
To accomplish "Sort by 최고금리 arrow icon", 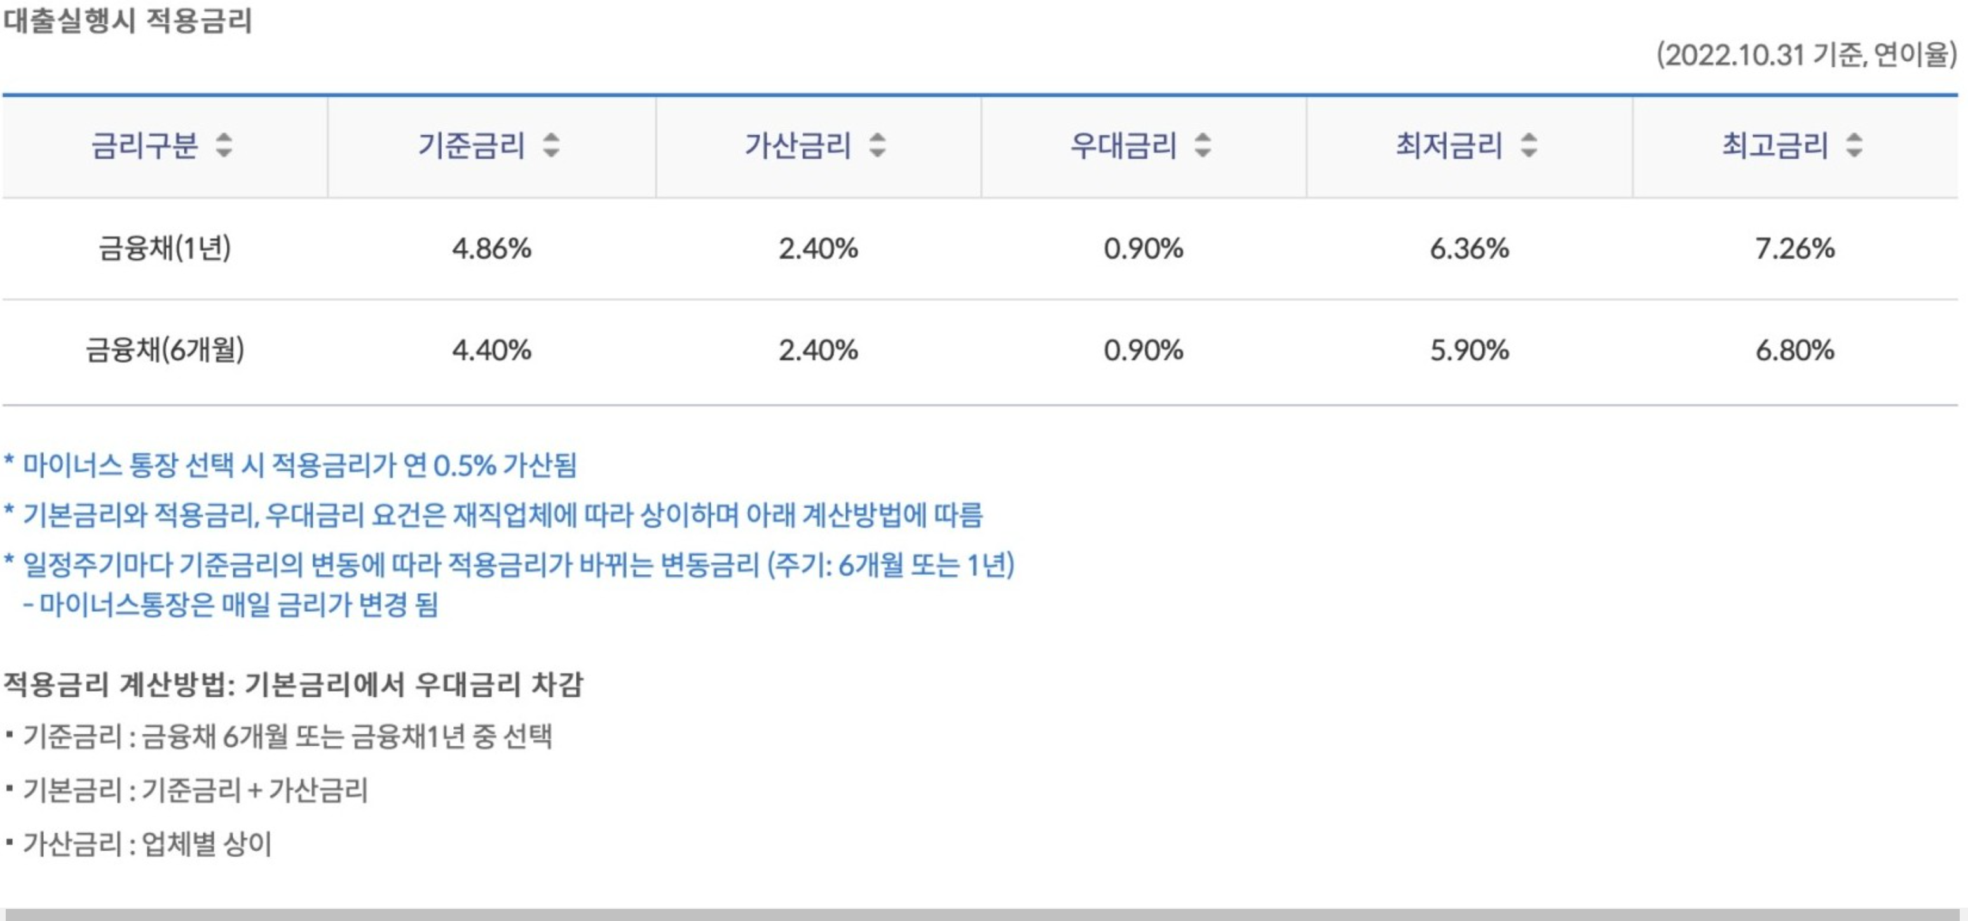I will click(x=1854, y=145).
